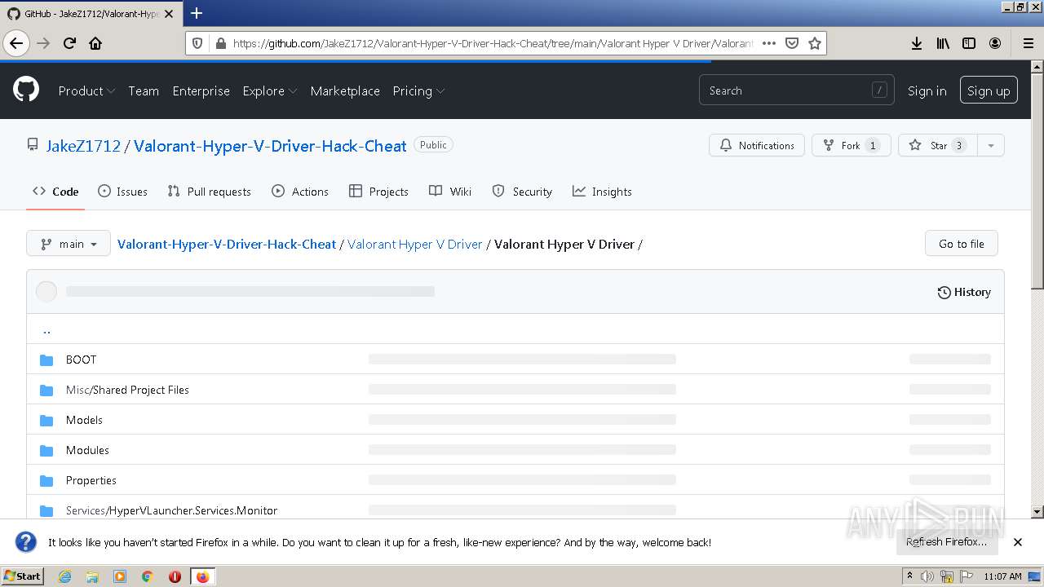This screenshot has width=1044, height=587.
Task: Click Notifications button
Action: click(757, 145)
